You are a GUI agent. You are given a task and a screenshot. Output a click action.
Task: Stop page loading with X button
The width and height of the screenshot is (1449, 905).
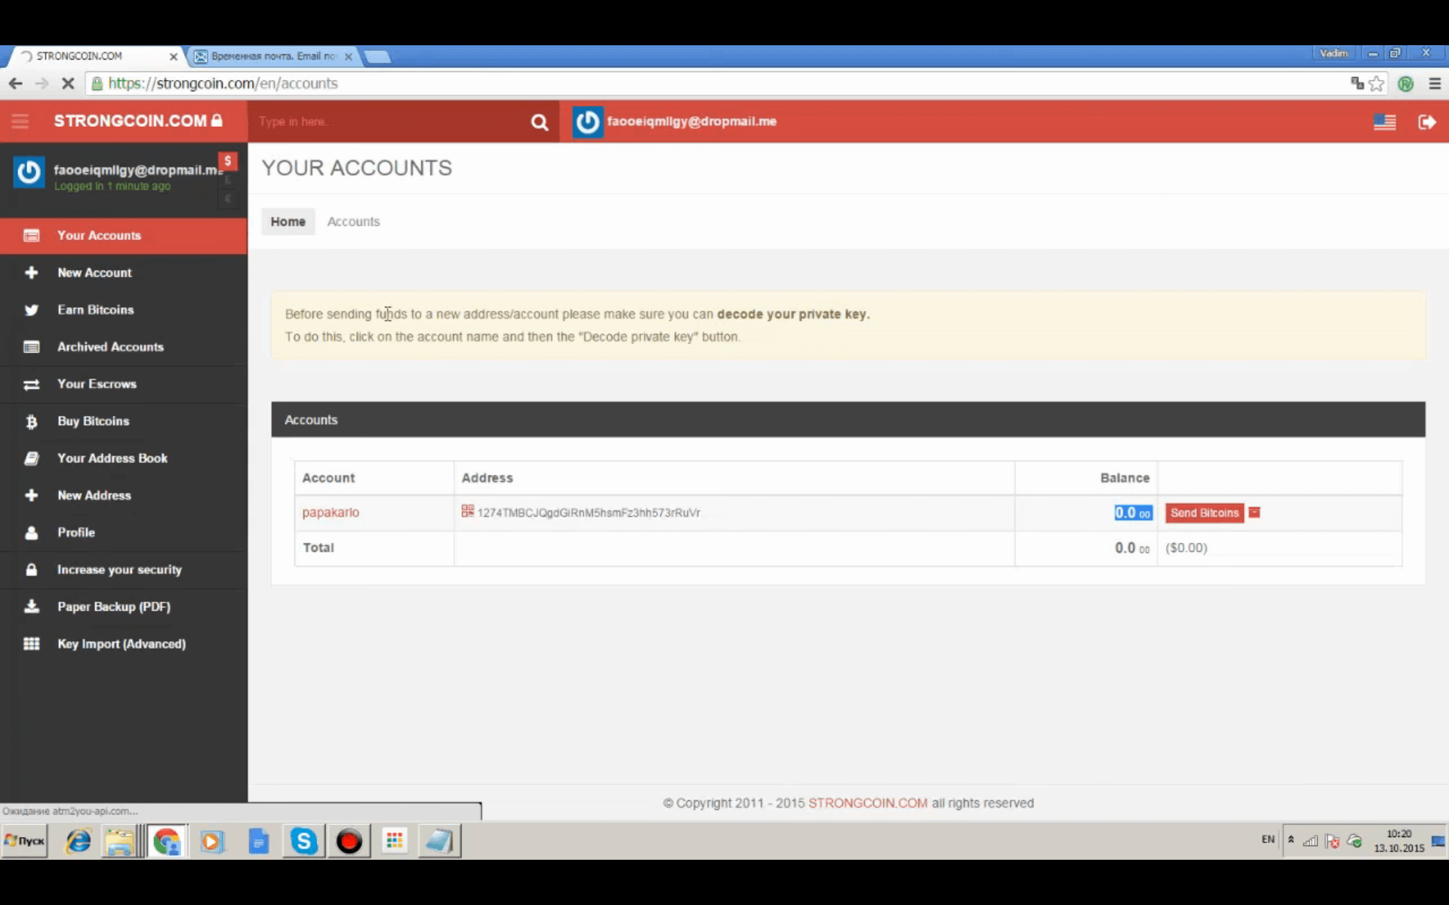pos(68,84)
